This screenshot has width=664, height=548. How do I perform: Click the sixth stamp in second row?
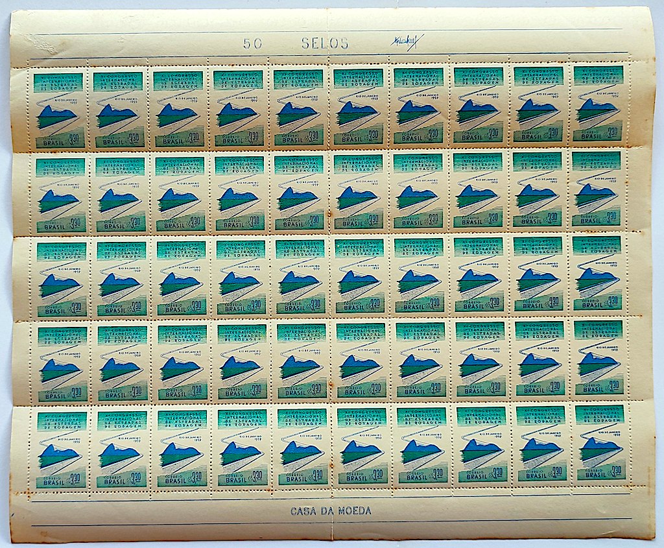click(359, 192)
